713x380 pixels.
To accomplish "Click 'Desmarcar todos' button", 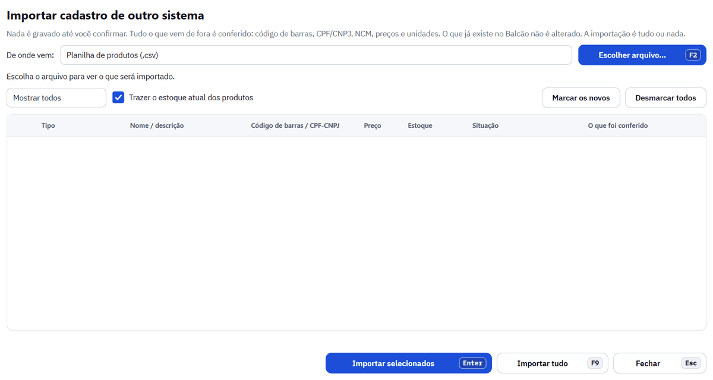I will click(665, 98).
